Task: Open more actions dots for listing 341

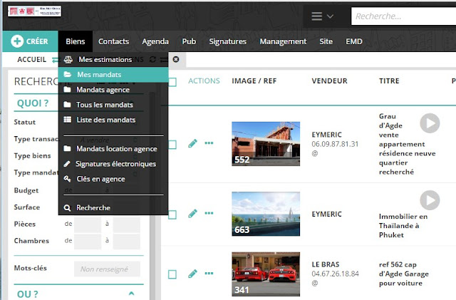Action: click(x=209, y=273)
